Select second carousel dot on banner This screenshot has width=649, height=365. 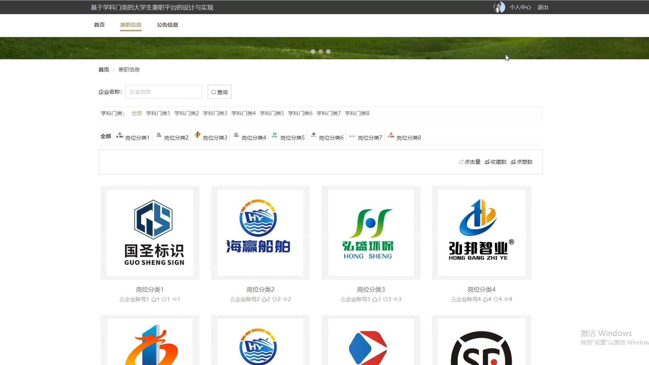point(320,52)
